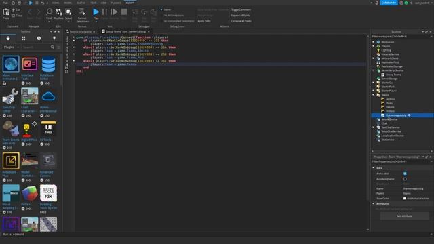Click the Cut scissors icon
The image size is (434, 244).
[13, 9]
